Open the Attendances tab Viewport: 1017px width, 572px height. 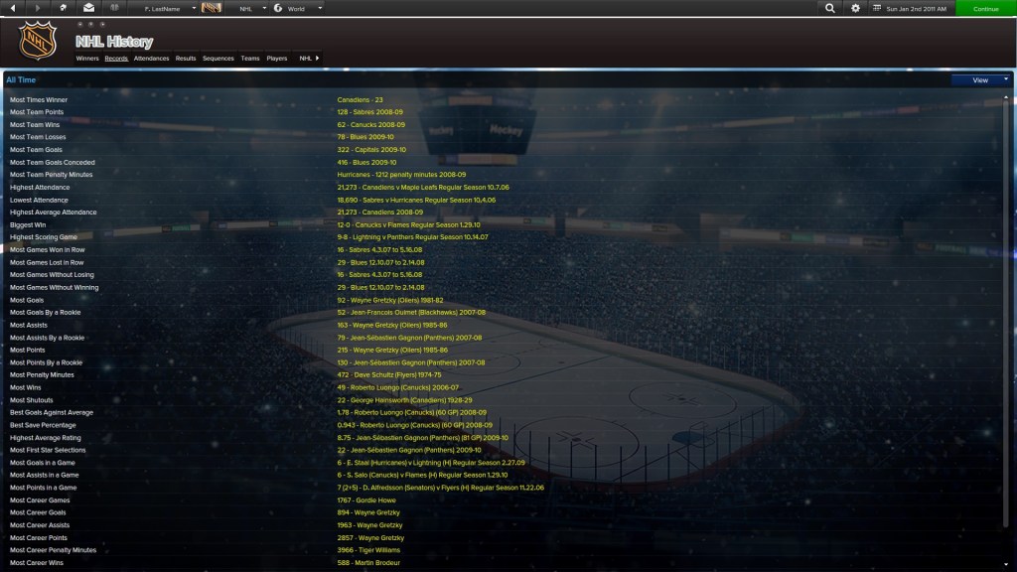coord(151,59)
